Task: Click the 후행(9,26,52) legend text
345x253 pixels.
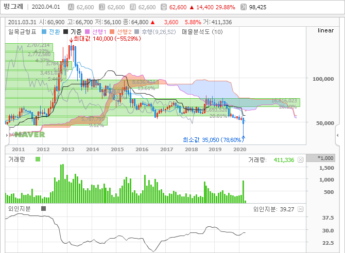Action: coord(159,32)
